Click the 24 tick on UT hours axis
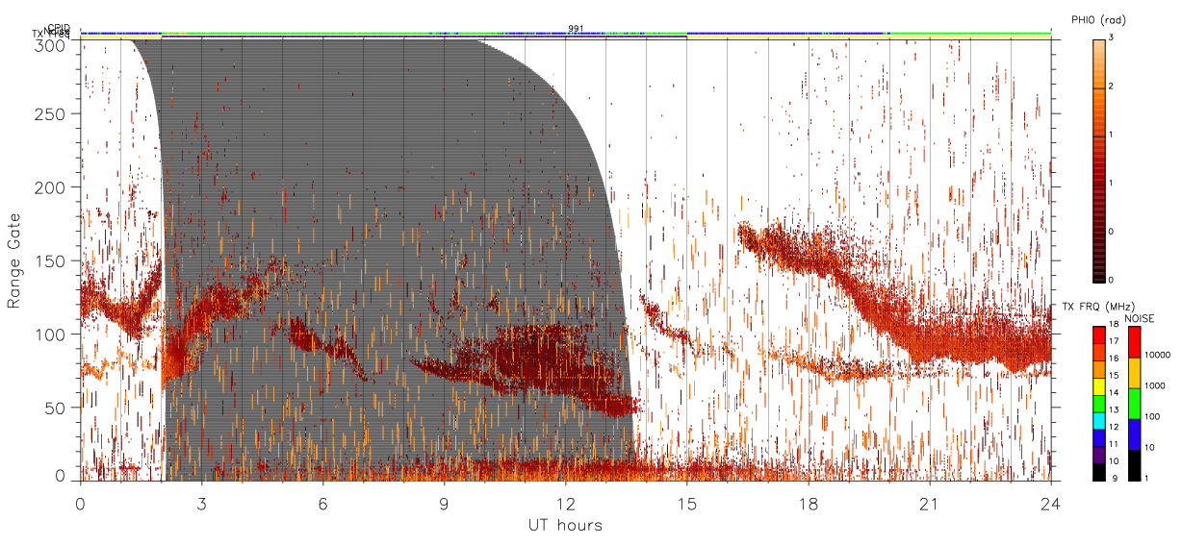Image resolution: width=1182 pixels, height=545 pixels. point(1050,503)
